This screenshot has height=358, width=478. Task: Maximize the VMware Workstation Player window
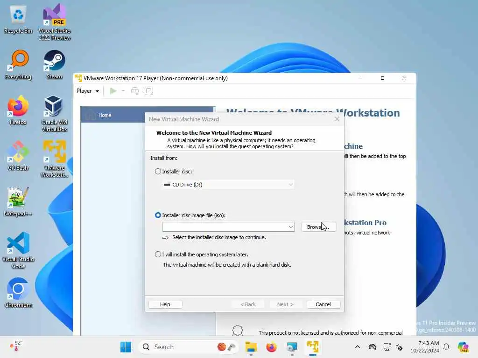[x=383, y=78]
